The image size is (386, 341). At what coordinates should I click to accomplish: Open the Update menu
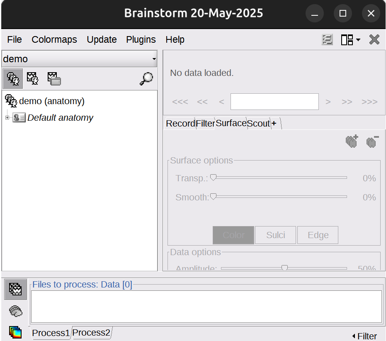102,40
